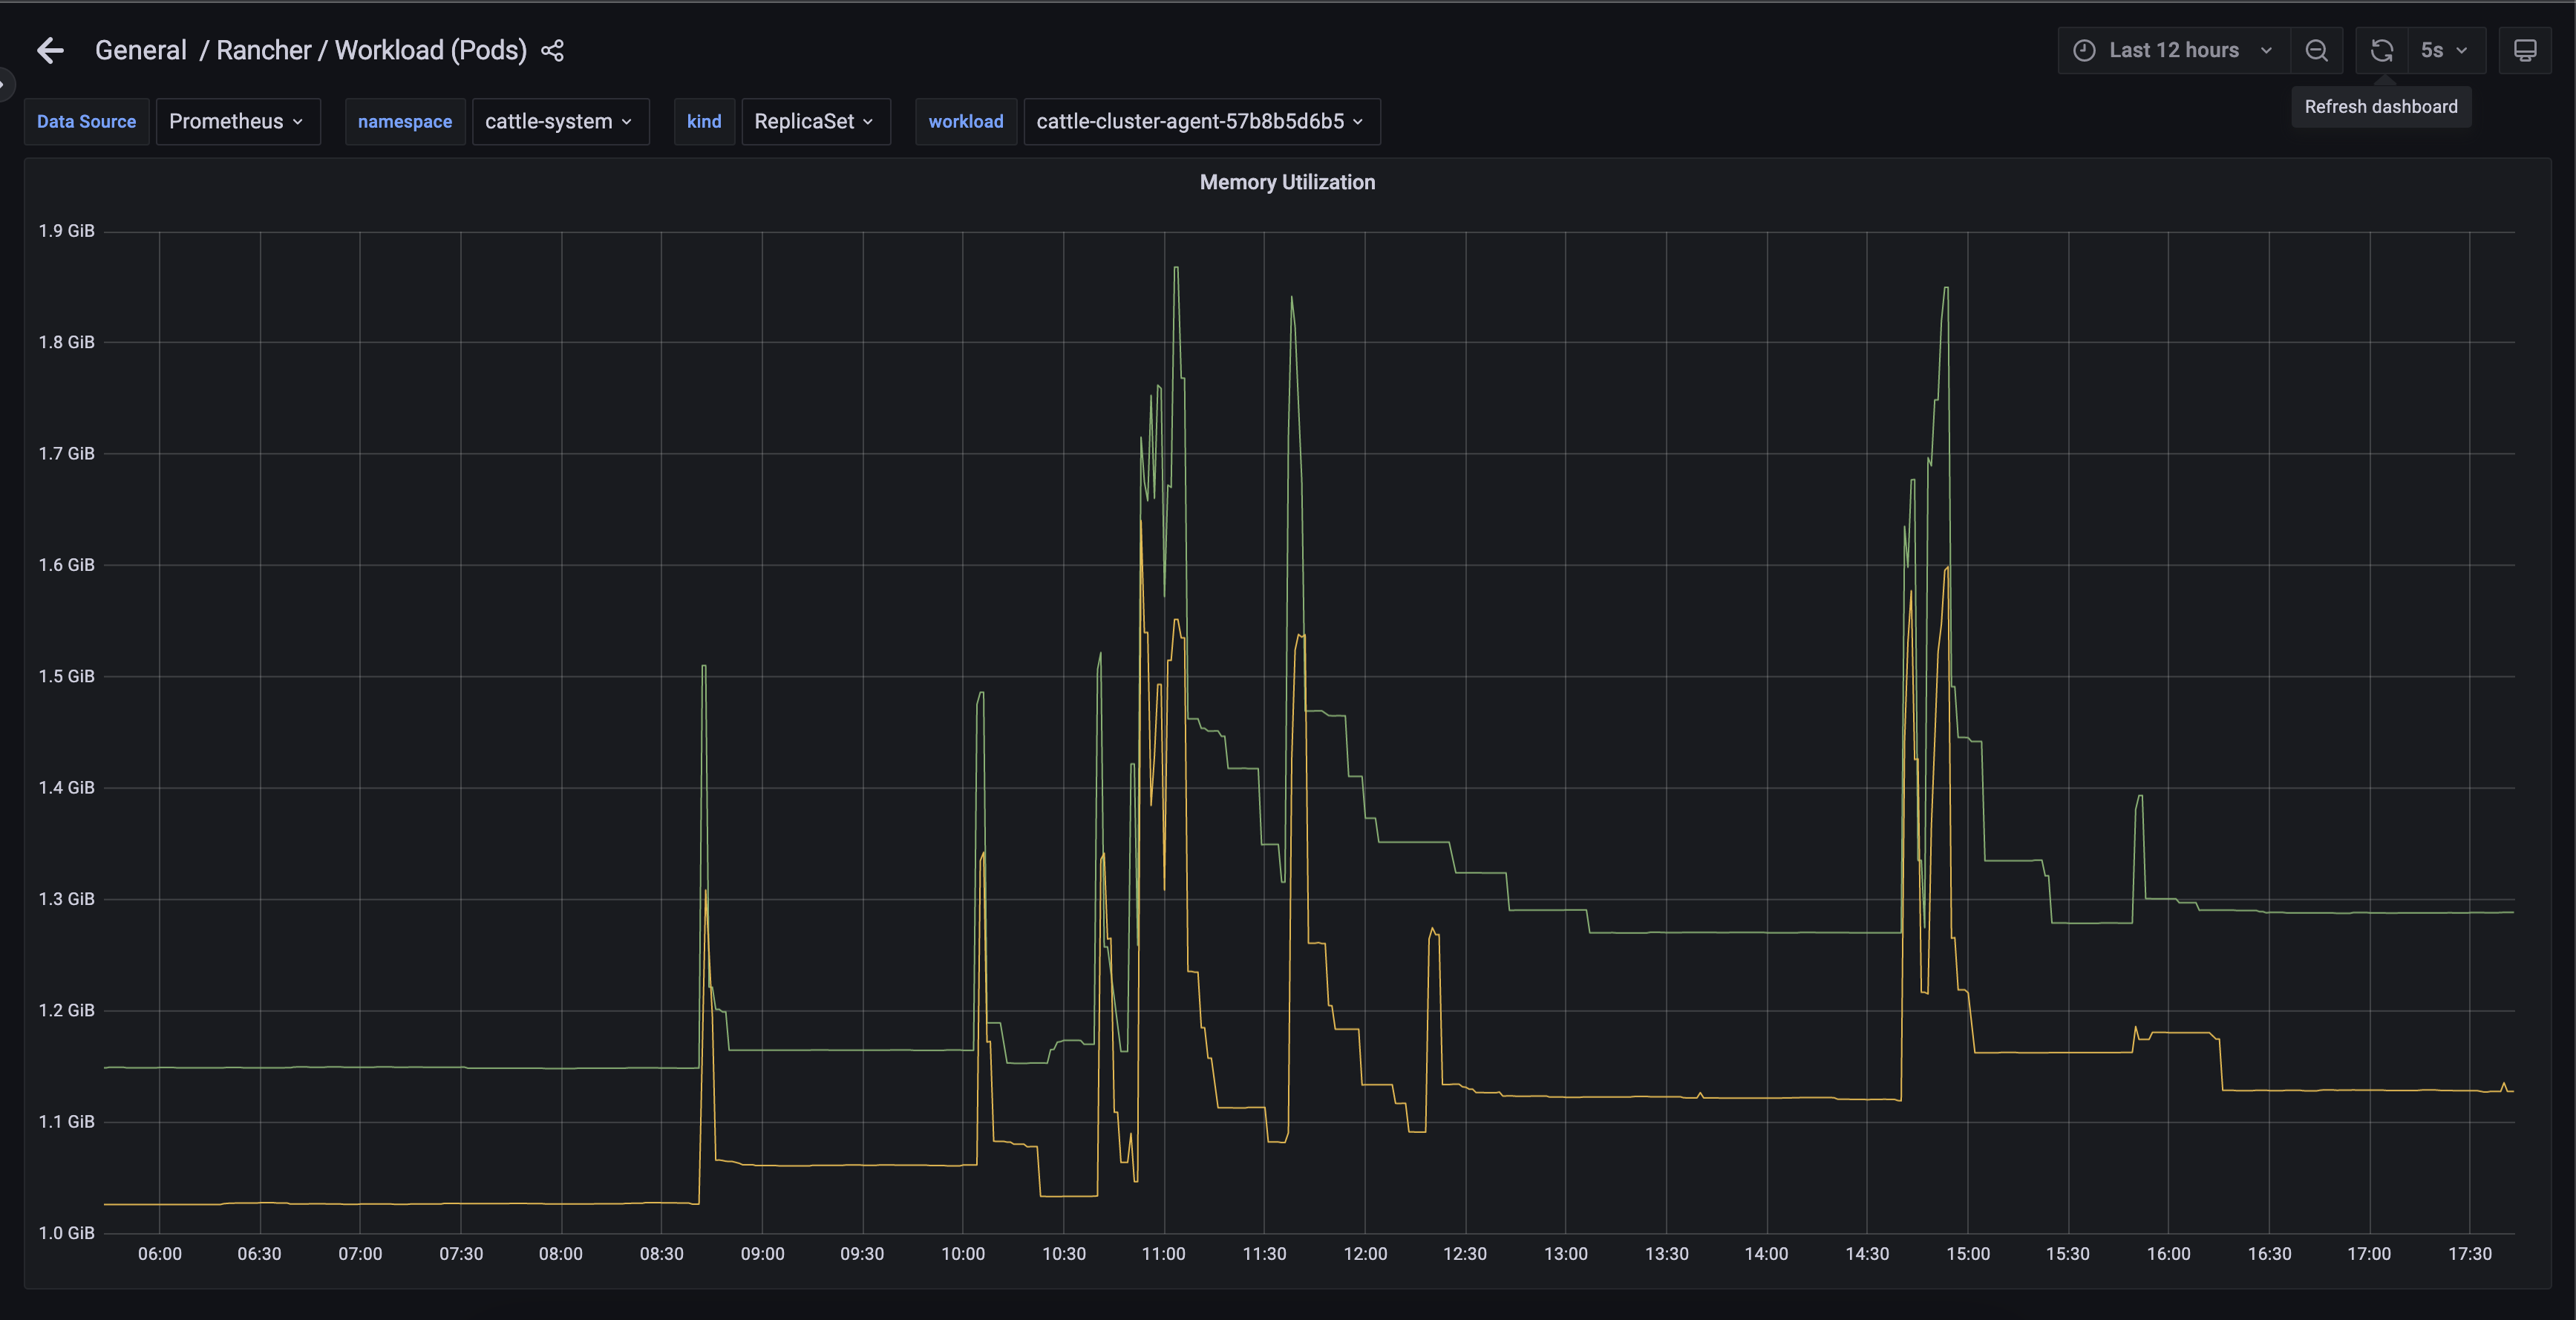
Task: Click the refresh dashboard icon
Action: point(2382,50)
